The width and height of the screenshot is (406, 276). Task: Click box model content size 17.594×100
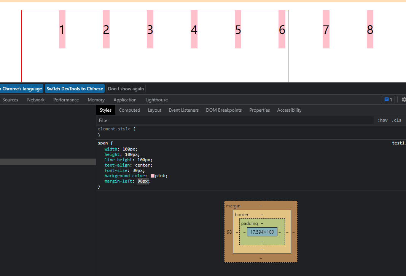tap(262, 232)
